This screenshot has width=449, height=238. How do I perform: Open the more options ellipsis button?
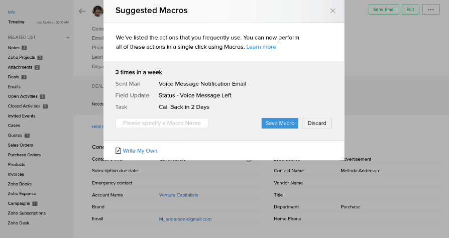430,10
